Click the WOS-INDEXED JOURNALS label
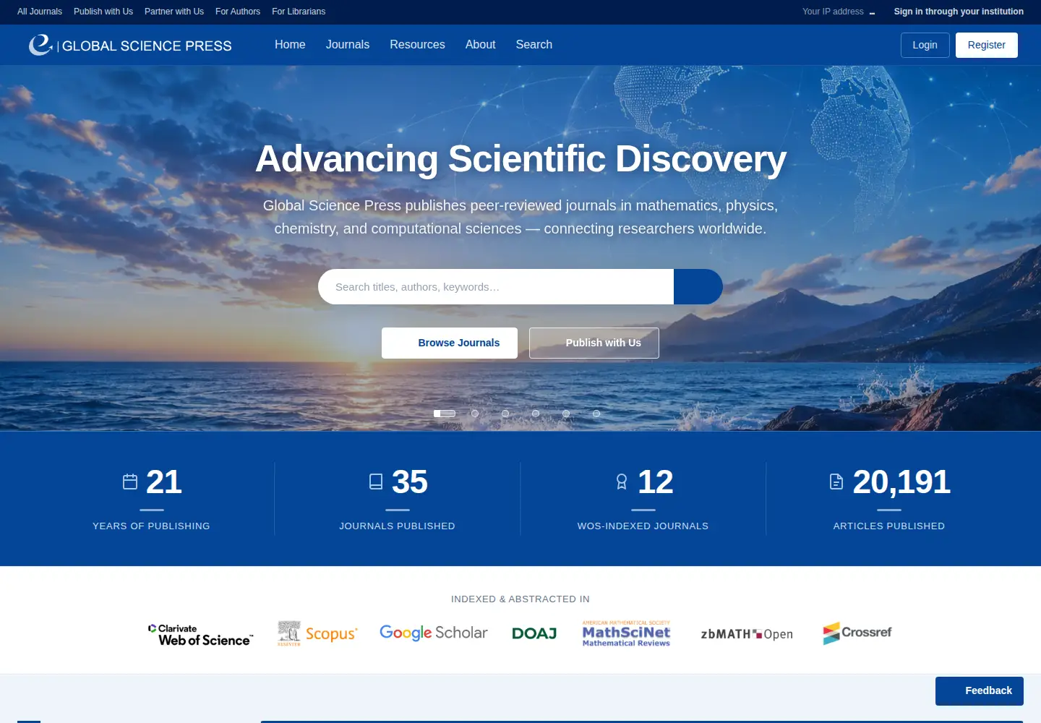 (x=643, y=526)
